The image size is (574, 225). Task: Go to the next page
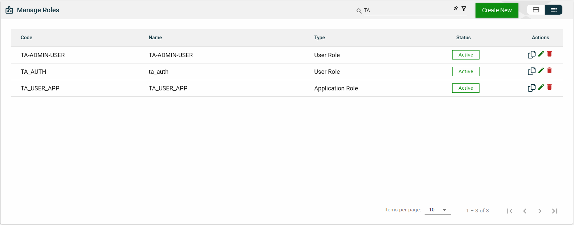pos(539,211)
